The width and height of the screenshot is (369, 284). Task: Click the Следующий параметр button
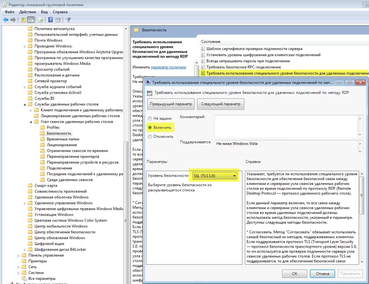coord(220,104)
